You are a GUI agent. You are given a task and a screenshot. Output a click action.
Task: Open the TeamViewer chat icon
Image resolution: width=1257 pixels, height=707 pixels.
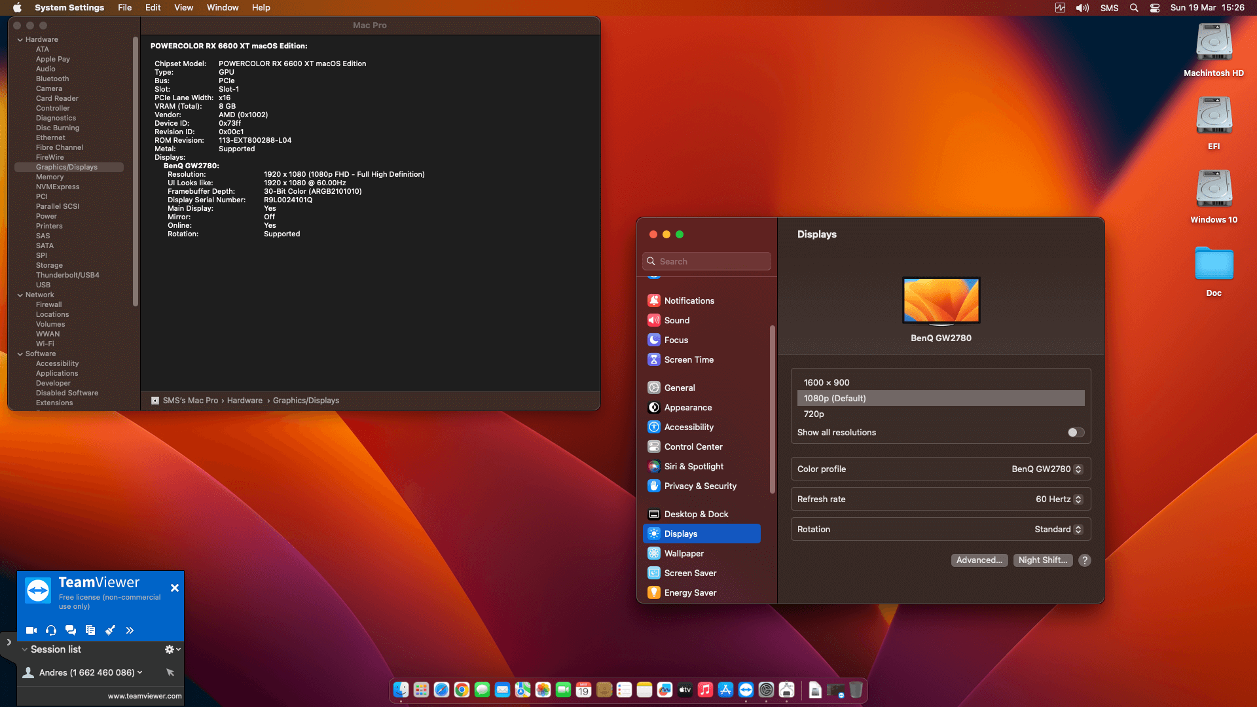coord(70,630)
